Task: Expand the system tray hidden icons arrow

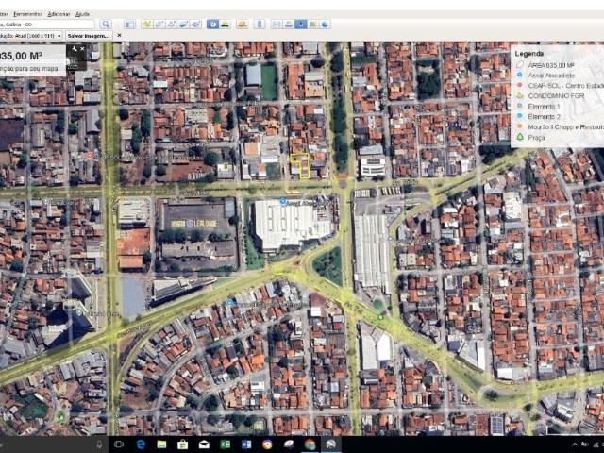Action: pos(575,445)
